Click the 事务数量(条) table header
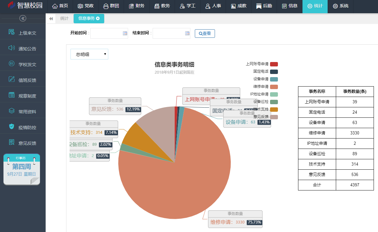The height and width of the screenshot is (232, 378). click(355, 91)
